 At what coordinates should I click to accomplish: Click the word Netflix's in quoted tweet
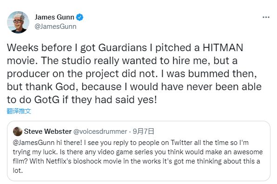[x=59, y=161]
